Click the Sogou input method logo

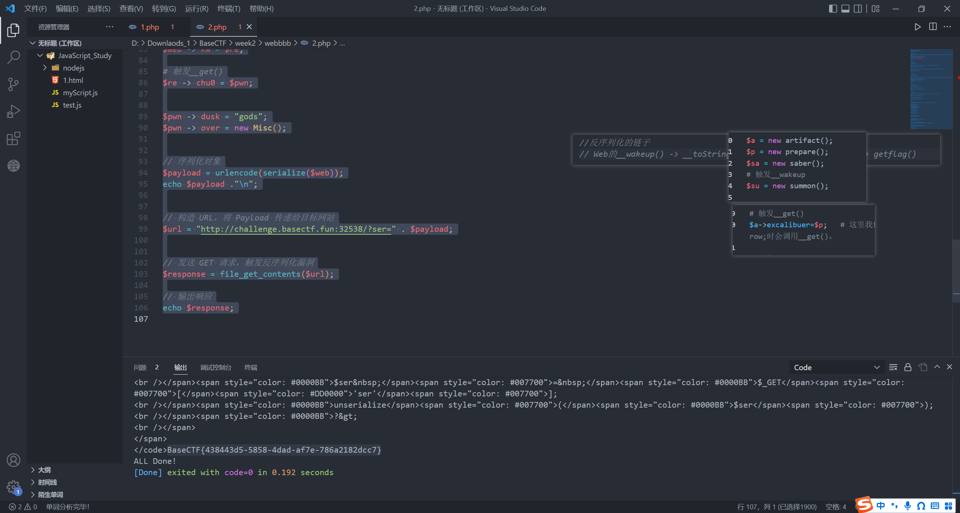click(864, 505)
